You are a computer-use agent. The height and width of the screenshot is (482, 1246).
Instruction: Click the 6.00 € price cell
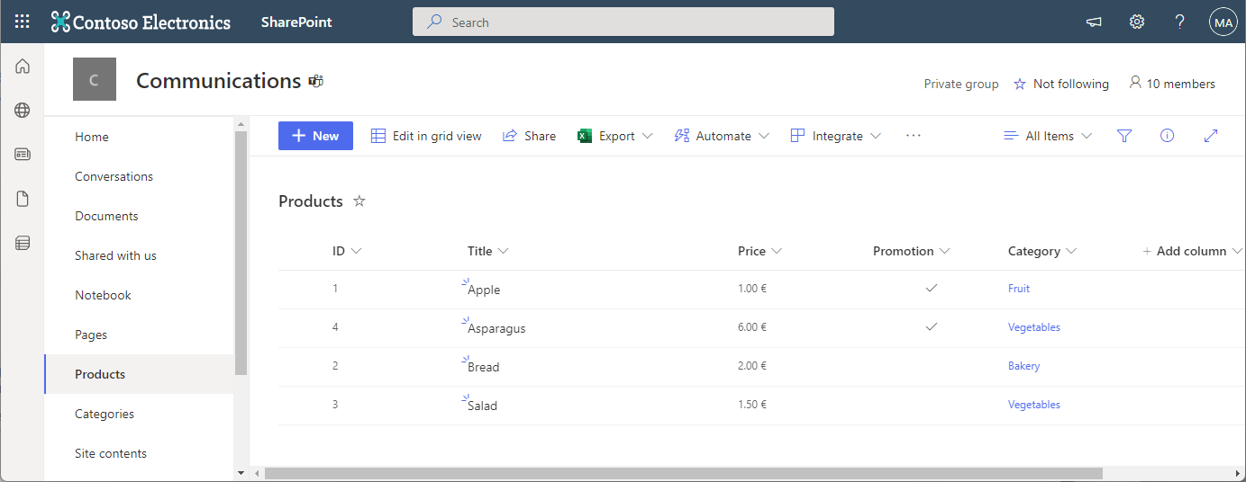pos(752,327)
